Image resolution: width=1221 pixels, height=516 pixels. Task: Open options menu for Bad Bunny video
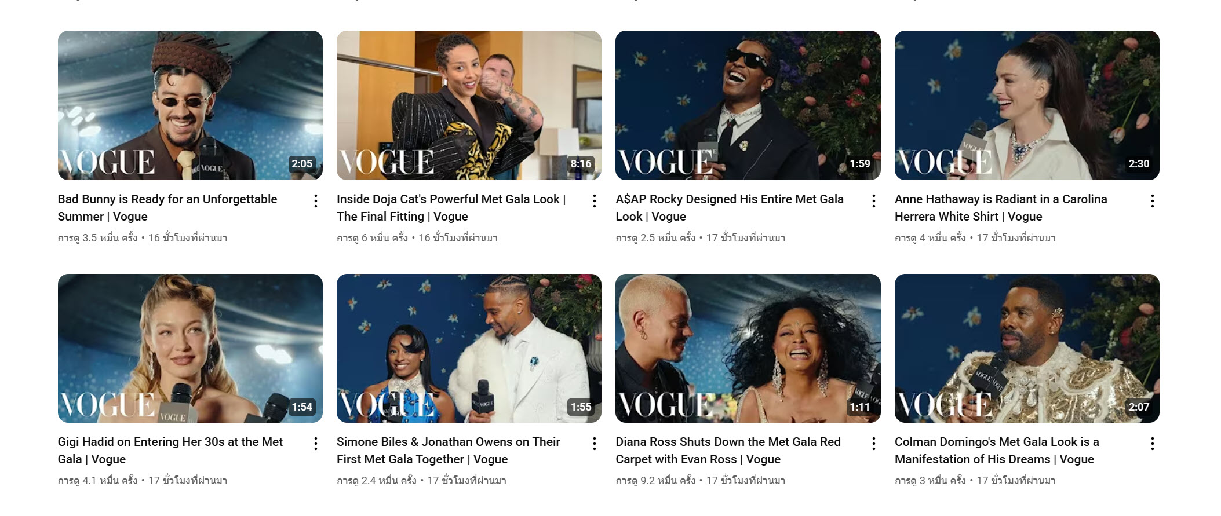[315, 201]
